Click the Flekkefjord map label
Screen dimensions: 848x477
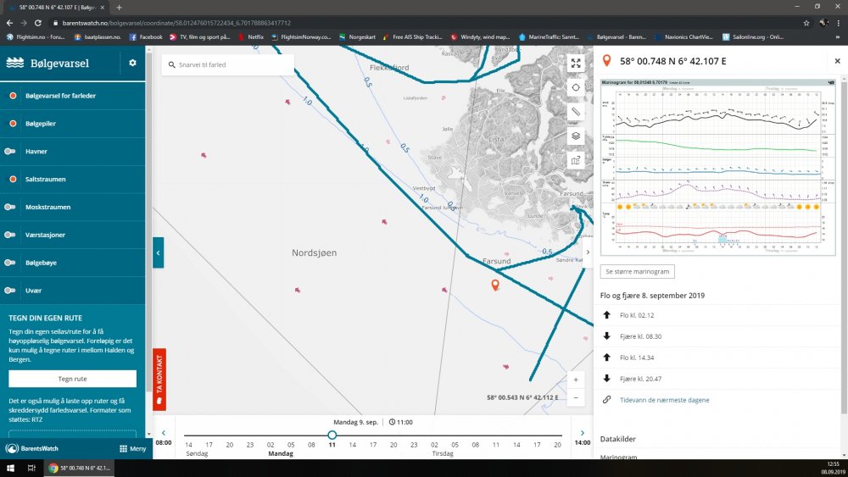pos(389,68)
